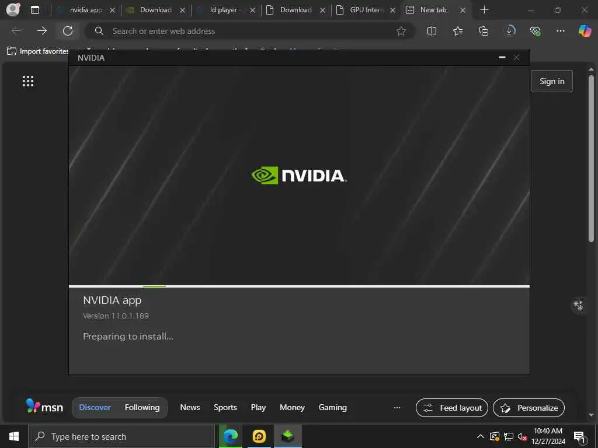Go forward in Edge browser
598x448 pixels.
pos(42,31)
